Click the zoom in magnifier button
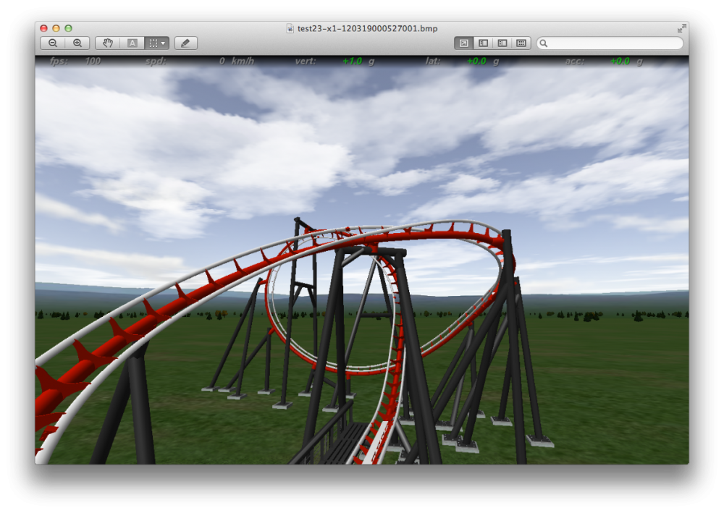This screenshot has height=513, width=724. tap(77, 43)
